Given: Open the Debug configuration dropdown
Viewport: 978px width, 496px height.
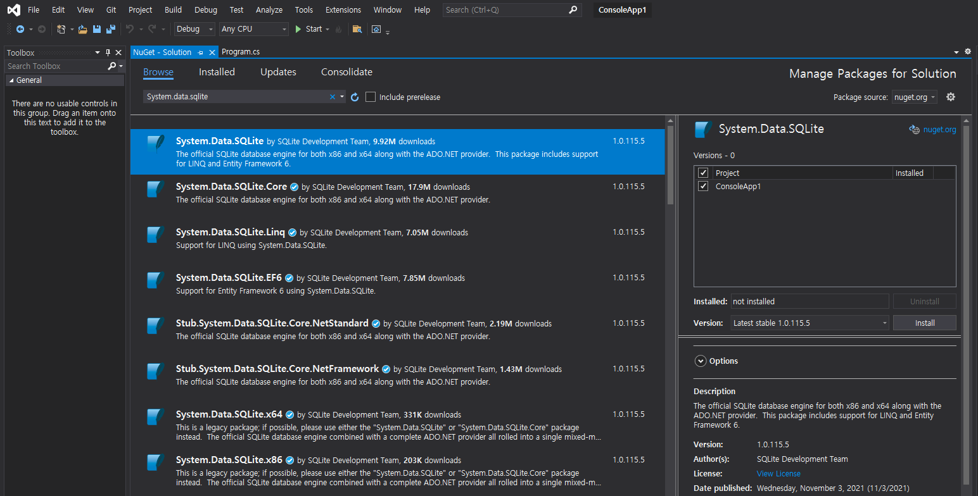Looking at the screenshot, I should tap(194, 29).
